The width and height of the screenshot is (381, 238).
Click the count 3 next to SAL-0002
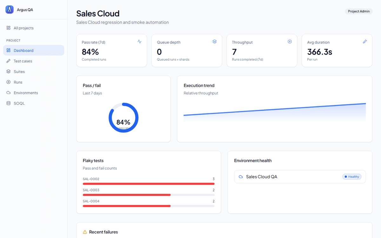pyautogui.click(x=214, y=179)
